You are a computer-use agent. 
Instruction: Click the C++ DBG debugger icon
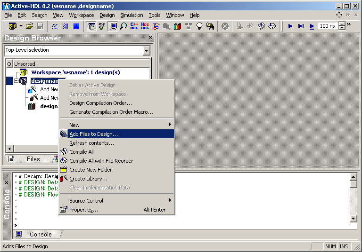[134, 26]
